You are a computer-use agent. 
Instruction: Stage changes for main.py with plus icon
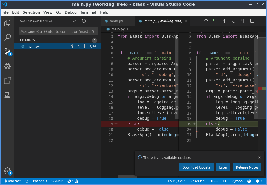(84, 46)
